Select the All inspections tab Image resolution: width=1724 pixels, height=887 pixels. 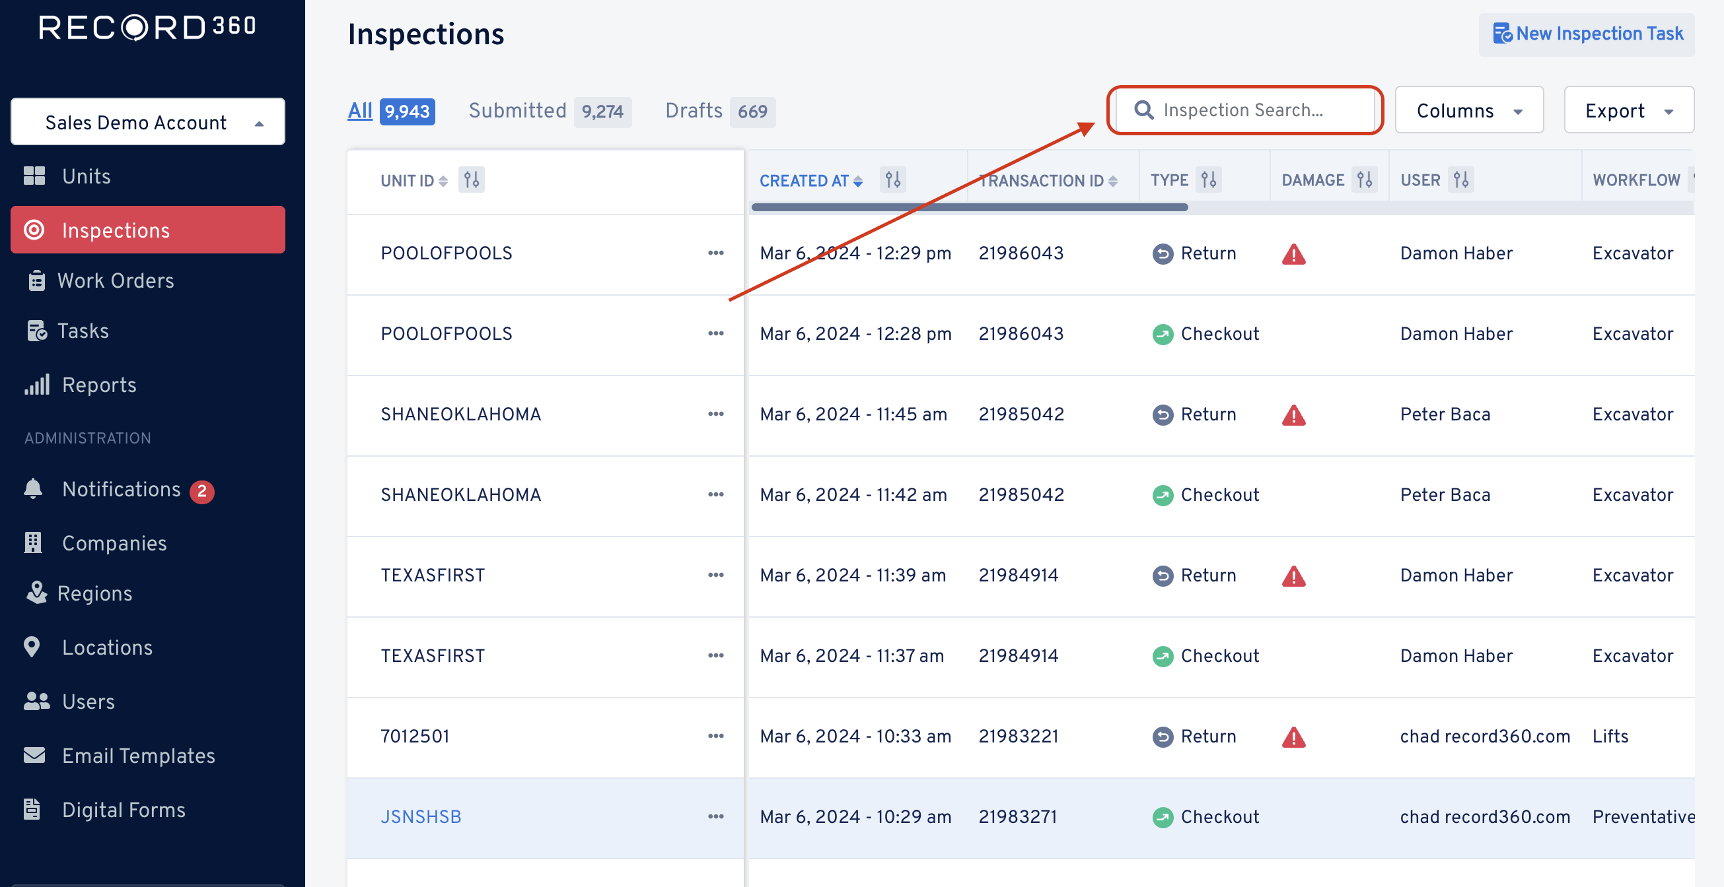pyautogui.click(x=391, y=111)
